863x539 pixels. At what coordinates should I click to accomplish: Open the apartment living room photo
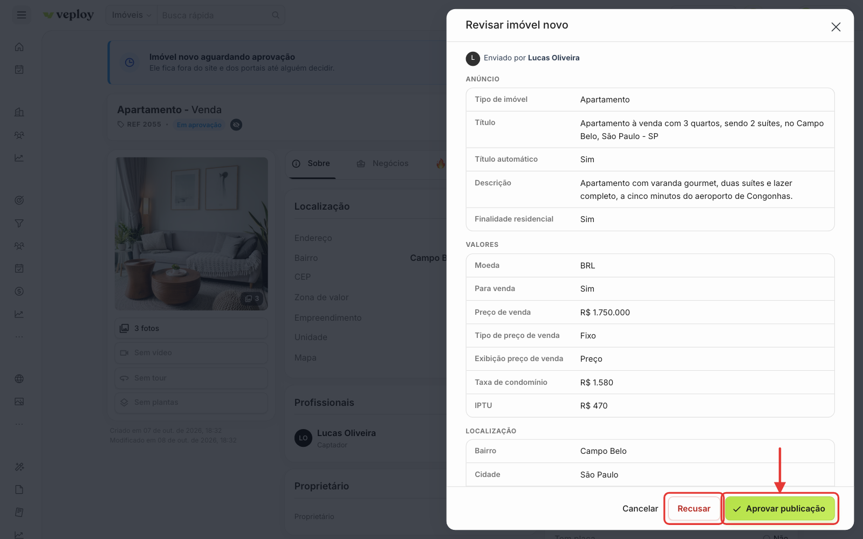(191, 233)
